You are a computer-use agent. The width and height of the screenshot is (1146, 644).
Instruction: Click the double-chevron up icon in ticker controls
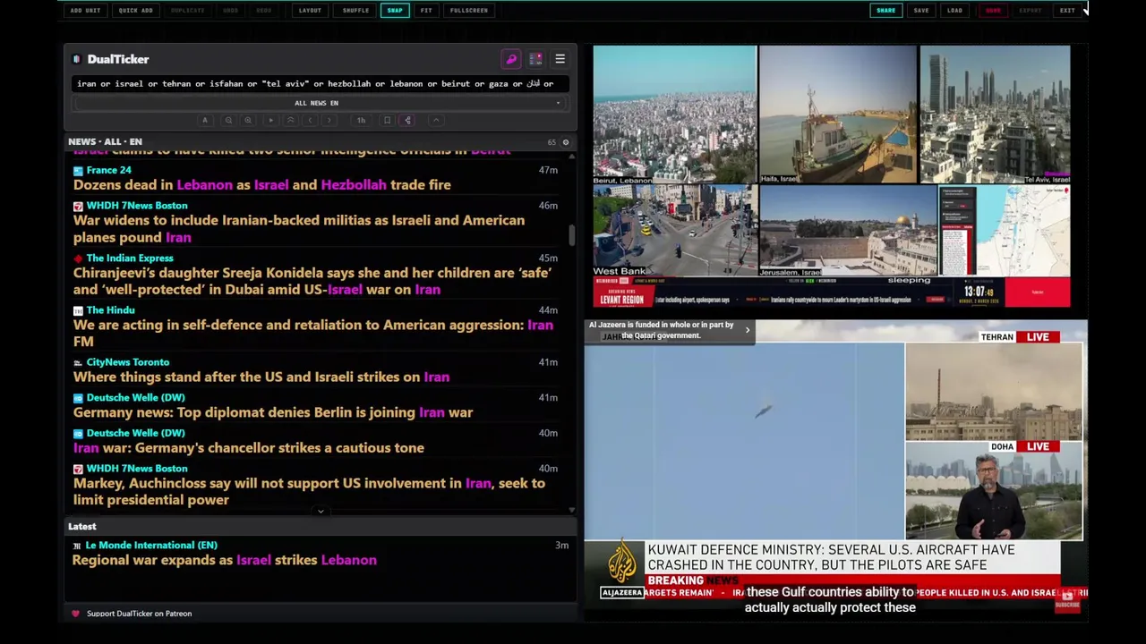point(290,120)
